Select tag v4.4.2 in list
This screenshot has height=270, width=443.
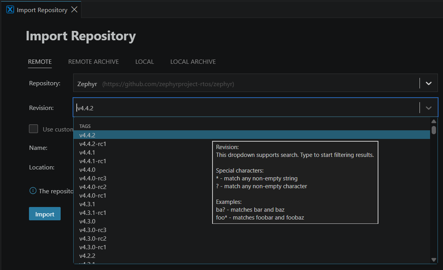[x=252, y=135]
